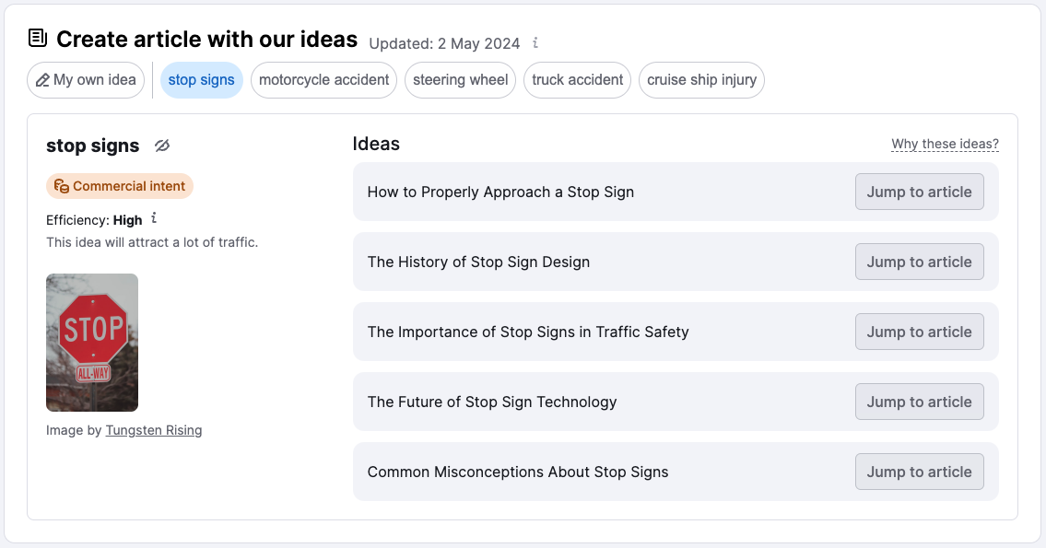This screenshot has height=548, width=1046.
Task: Open the Tungsten Rising image credit link
Action: coord(154,430)
